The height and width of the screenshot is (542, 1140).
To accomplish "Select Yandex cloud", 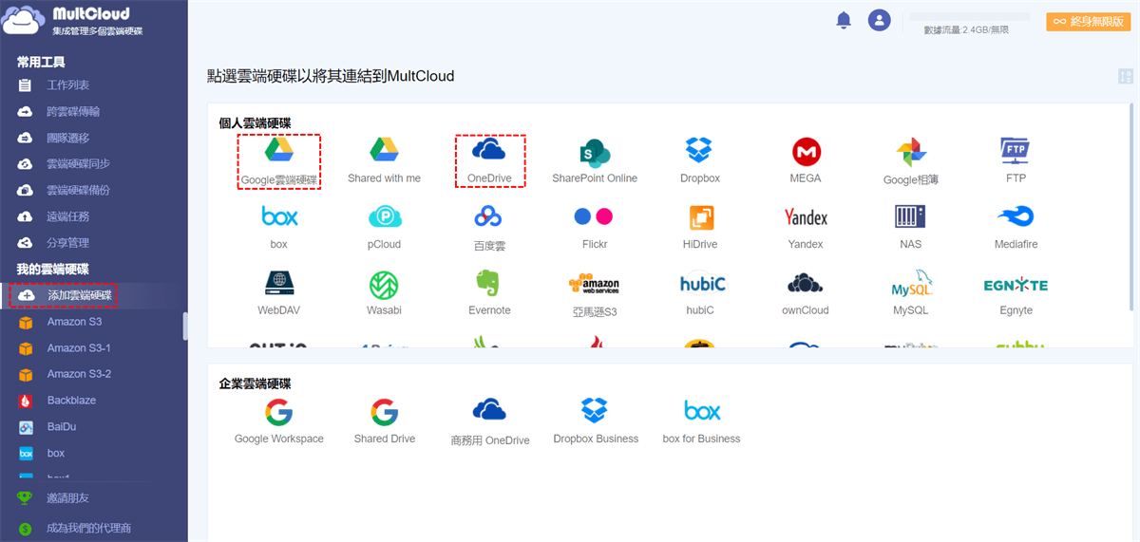I will pyautogui.click(x=806, y=227).
